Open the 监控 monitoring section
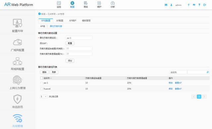212x129 pixels. 59,5
